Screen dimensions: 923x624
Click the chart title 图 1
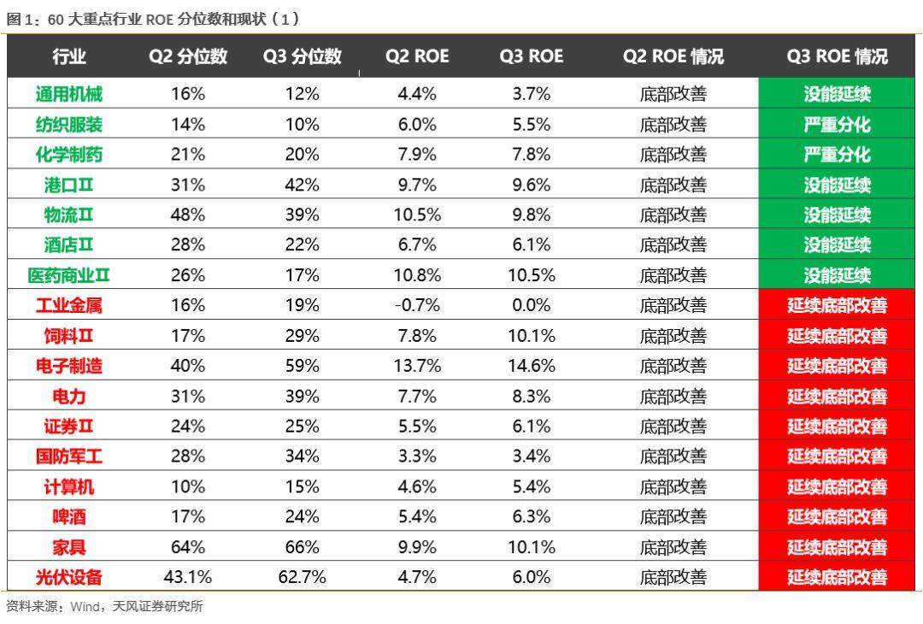click(152, 18)
